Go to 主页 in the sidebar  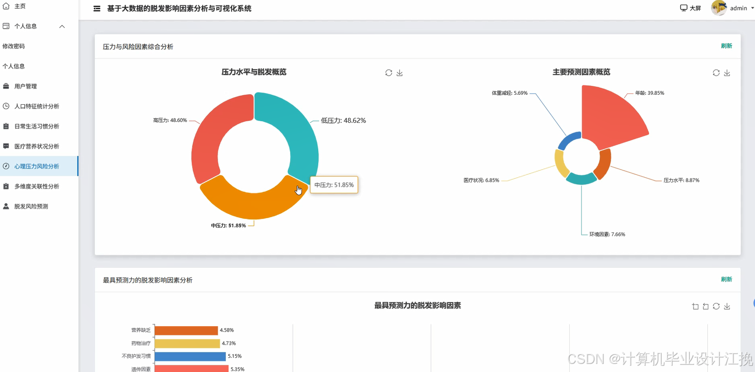pos(20,6)
